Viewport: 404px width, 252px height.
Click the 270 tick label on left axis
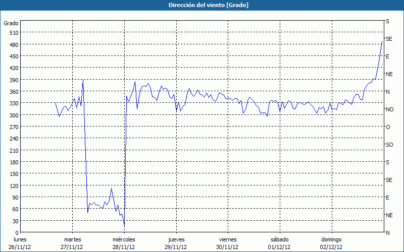(x=14, y=127)
